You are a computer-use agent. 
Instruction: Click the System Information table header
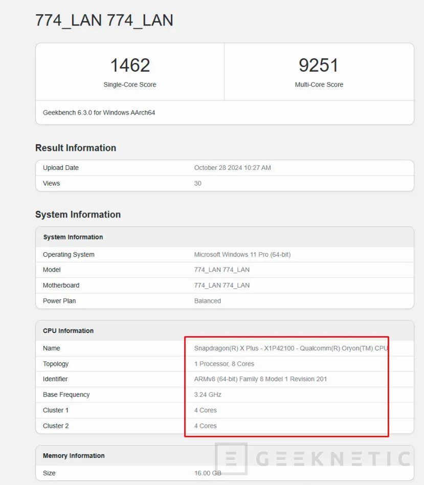(x=73, y=237)
